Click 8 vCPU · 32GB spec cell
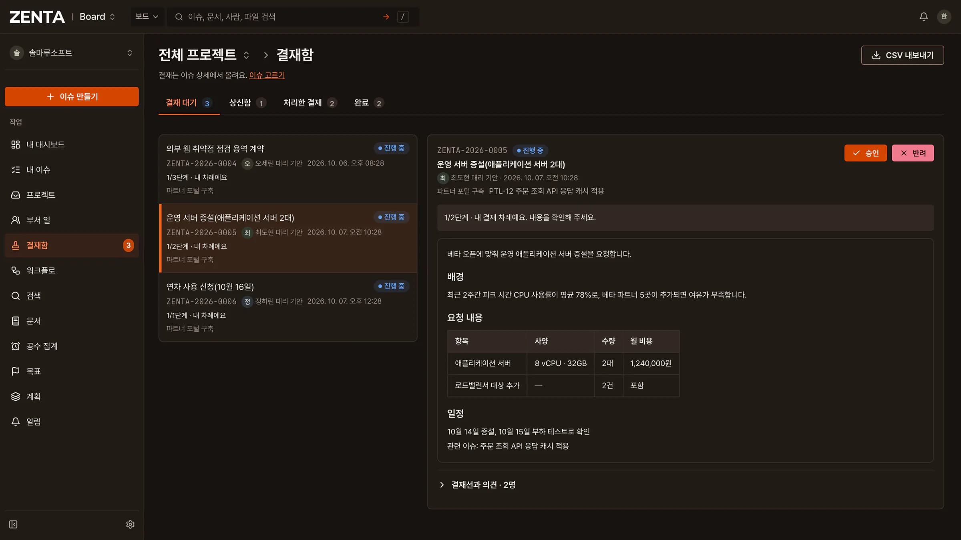 (x=561, y=363)
